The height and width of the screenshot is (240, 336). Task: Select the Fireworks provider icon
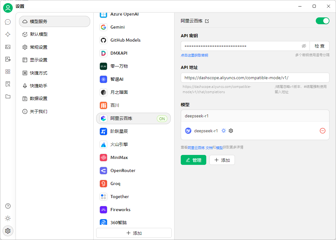tap(104, 210)
